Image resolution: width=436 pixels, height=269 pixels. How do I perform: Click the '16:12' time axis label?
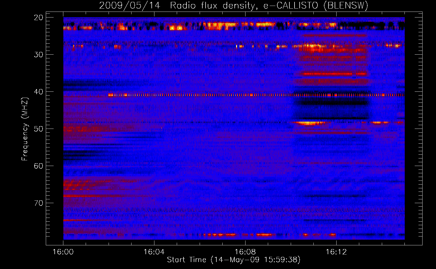(336, 252)
